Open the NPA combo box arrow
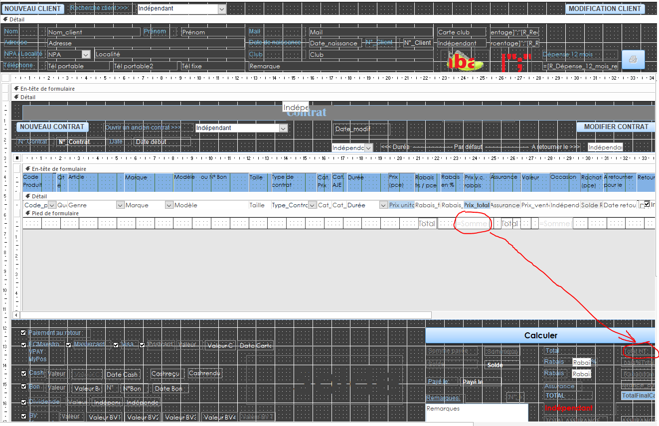The width and height of the screenshot is (659, 426). (86, 54)
